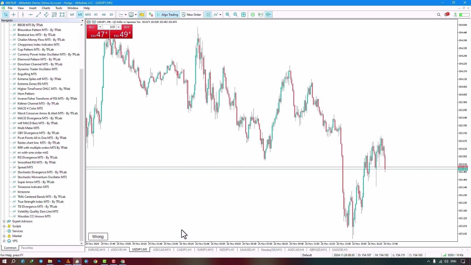Viewport: 471px width, 265px height.
Task: Select the Vertical Line drawing tool
Action: click(x=22, y=15)
